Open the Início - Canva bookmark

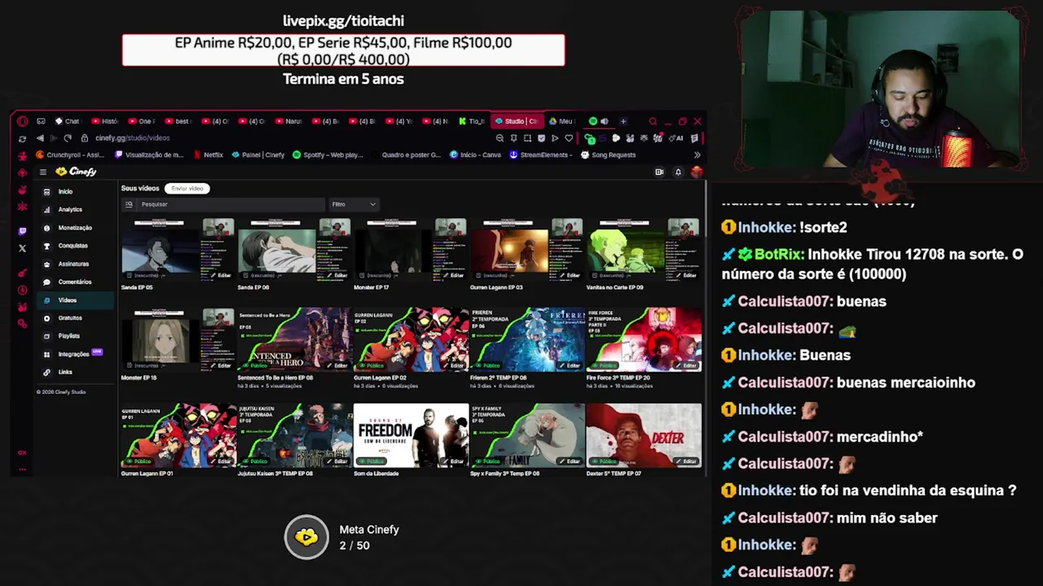[x=475, y=155]
